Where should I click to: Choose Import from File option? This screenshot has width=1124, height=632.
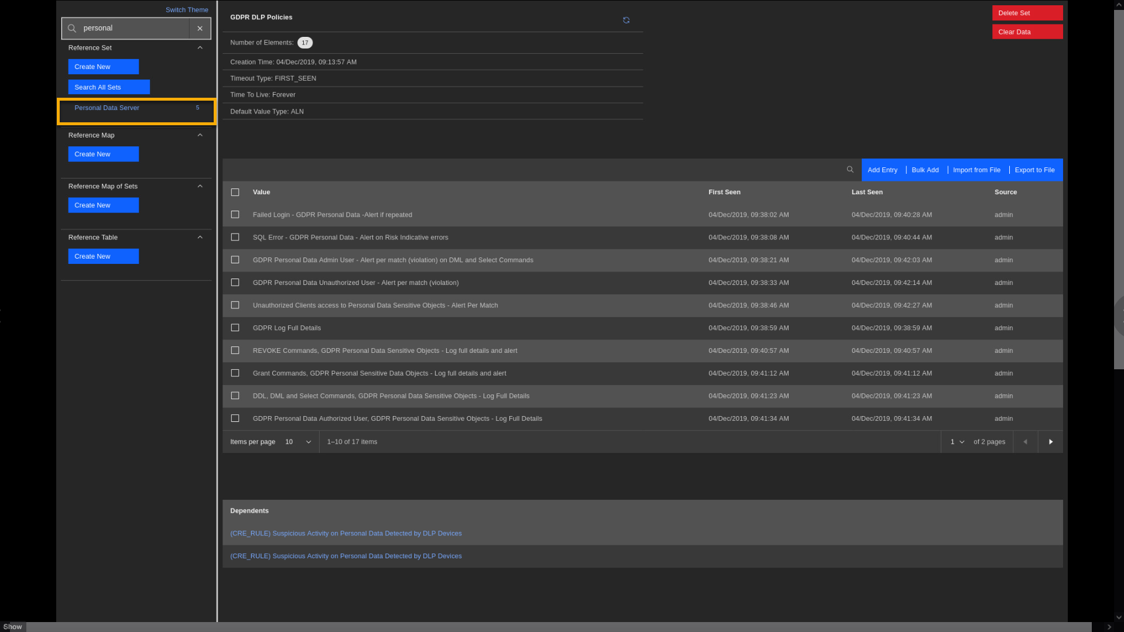click(976, 170)
